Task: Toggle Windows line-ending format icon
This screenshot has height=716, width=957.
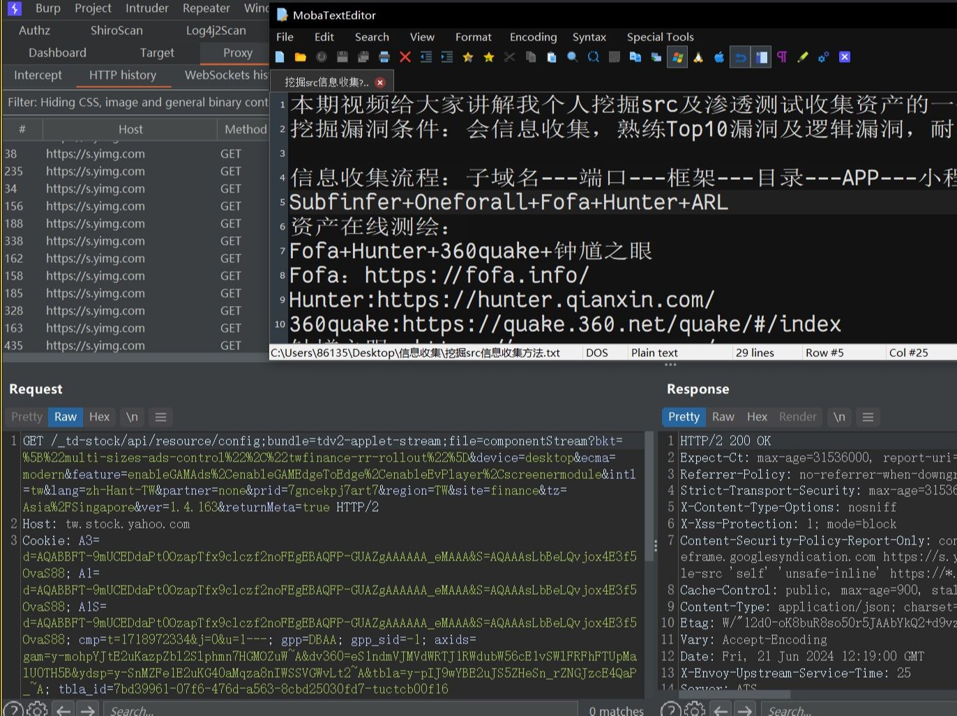Action: click(x=677, y=57)
